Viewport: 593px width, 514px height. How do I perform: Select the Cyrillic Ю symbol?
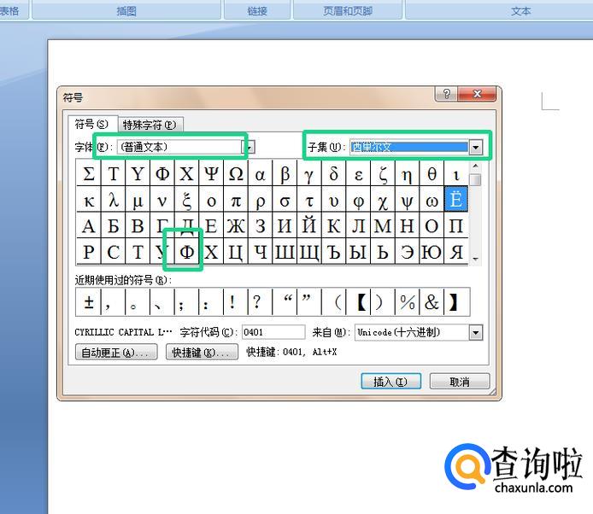click(432, 251)
